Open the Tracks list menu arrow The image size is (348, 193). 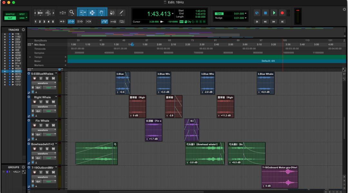(x=23, y=30)
